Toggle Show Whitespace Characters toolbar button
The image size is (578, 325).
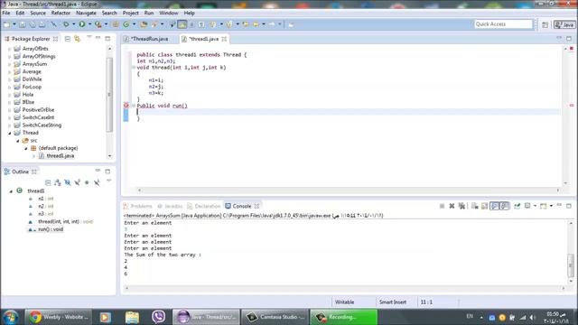[201, 24]
